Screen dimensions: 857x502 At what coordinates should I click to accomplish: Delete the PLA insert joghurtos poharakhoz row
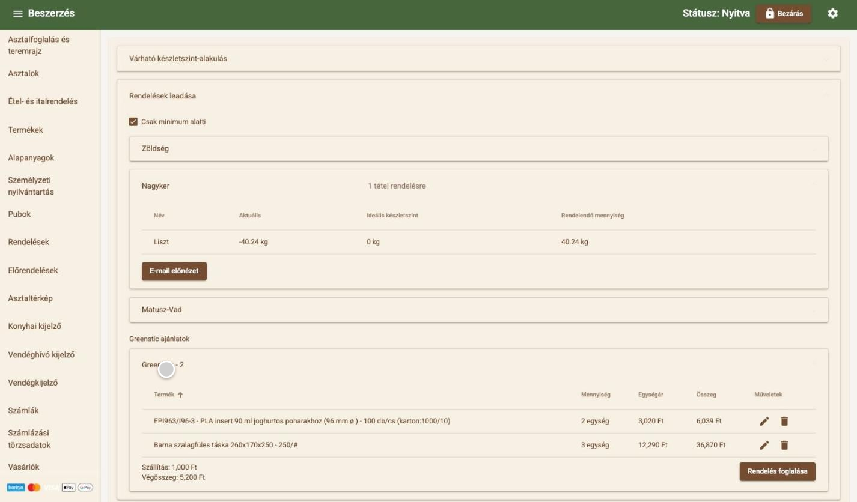coord(784,422)
